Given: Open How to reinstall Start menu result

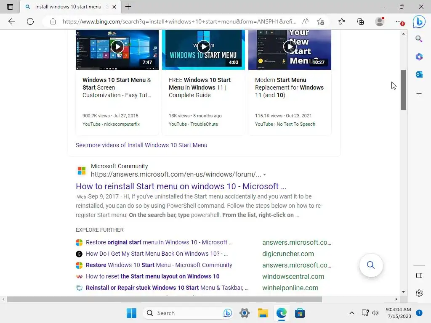Looking at the screenshot, I should pyautogui.click(x=181, y=186).
